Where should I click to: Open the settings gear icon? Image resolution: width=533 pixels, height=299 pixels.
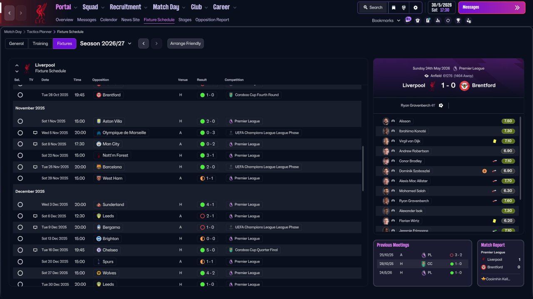point(416,7)
